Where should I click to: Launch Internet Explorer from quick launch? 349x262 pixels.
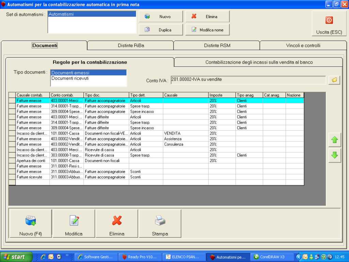[x=43, y=257]
